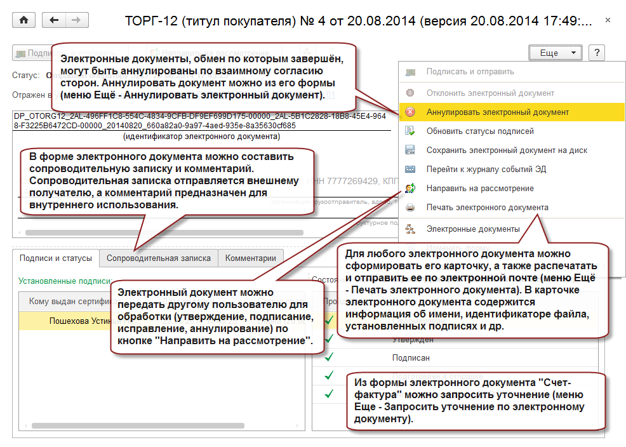The height and width of the screenshot is (447, 626).
Task: Click the printer icon in the menu
Action: [x=410, y=208]
